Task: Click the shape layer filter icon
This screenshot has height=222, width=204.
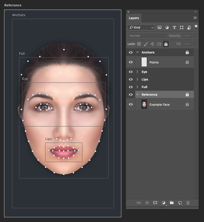Action: [182, 28]
